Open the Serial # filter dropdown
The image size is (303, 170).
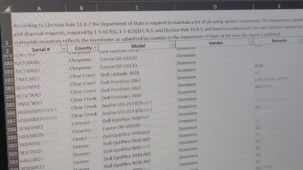click(x=64, y=49)
